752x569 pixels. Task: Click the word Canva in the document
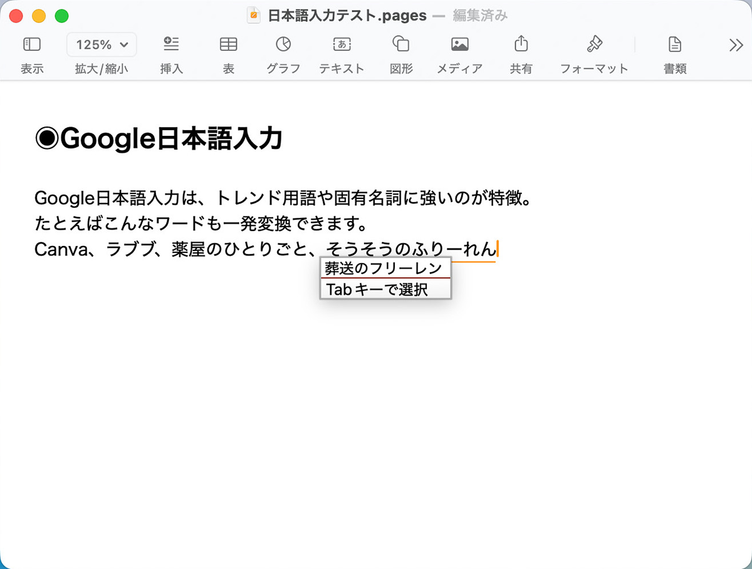point(60,250)
